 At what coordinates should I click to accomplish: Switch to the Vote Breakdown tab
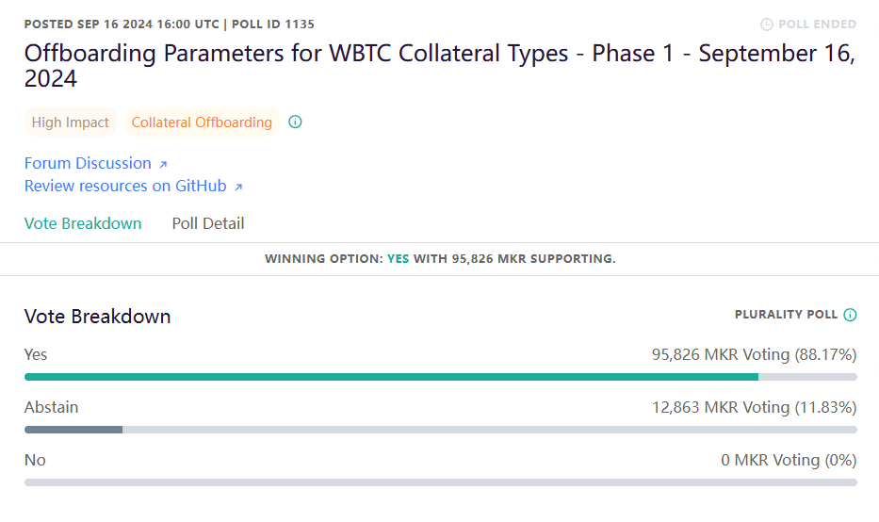point(83,223)
